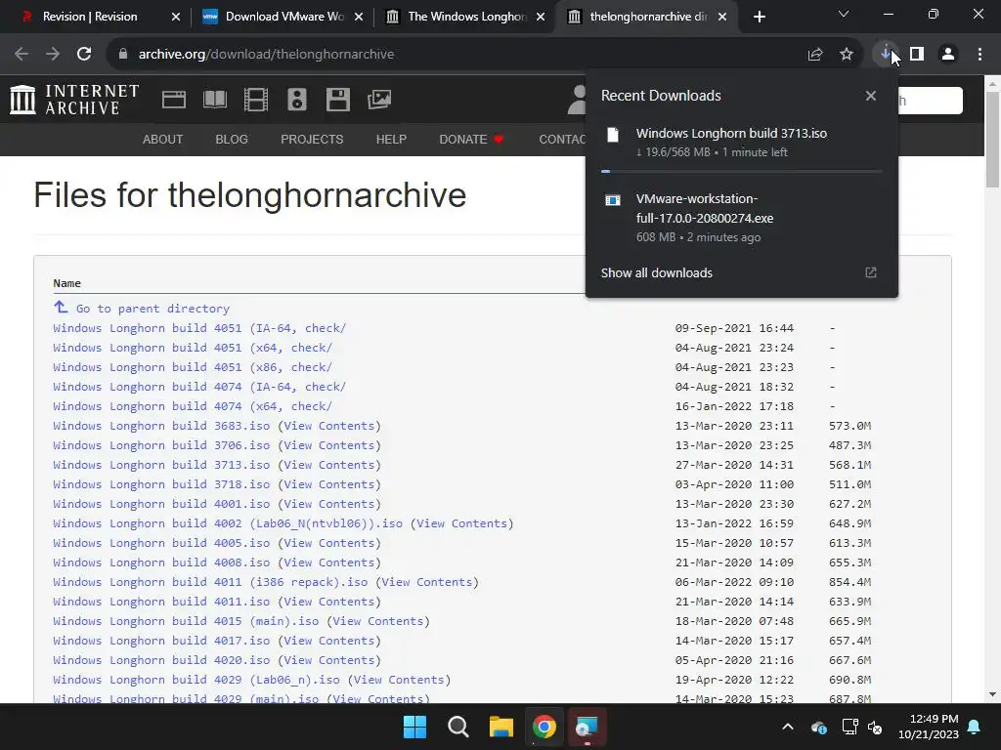Click the Internet Archive logo
Viewport: 1001px width, 750px height.
[x=74, y=100]
